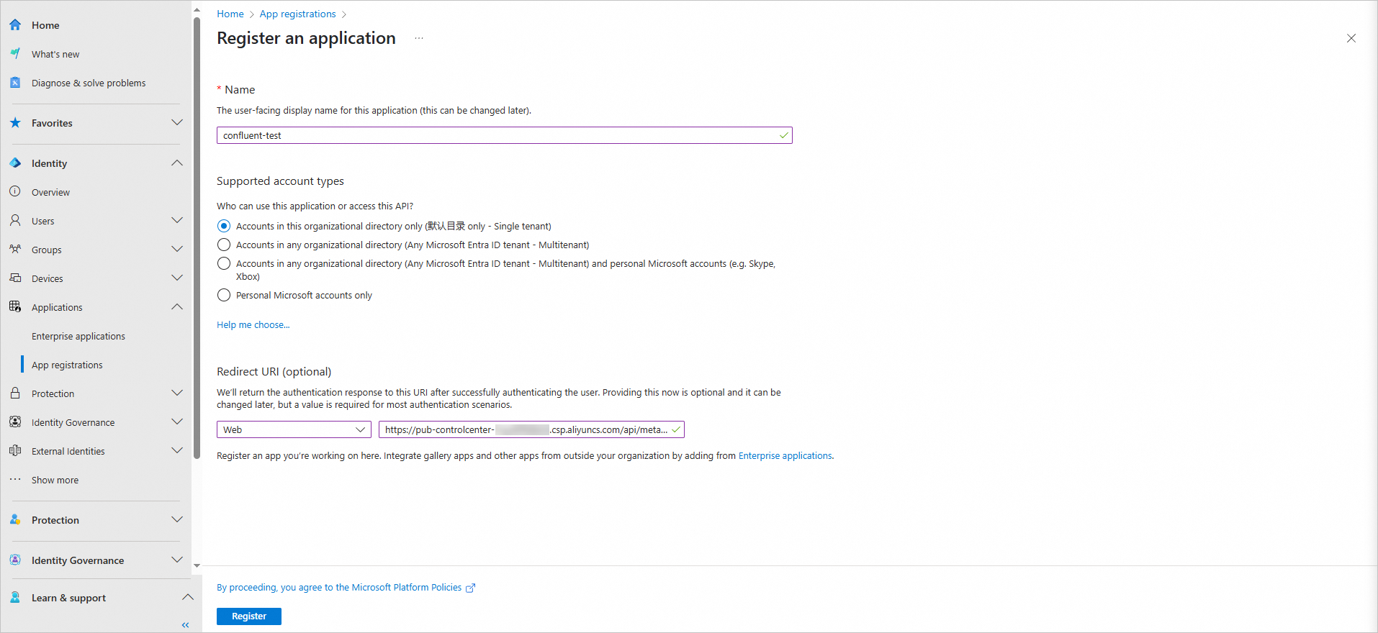Collapse the Identity section chevron
The height and width of the screenshot is (633, 1378).
[x=177, y=163]
